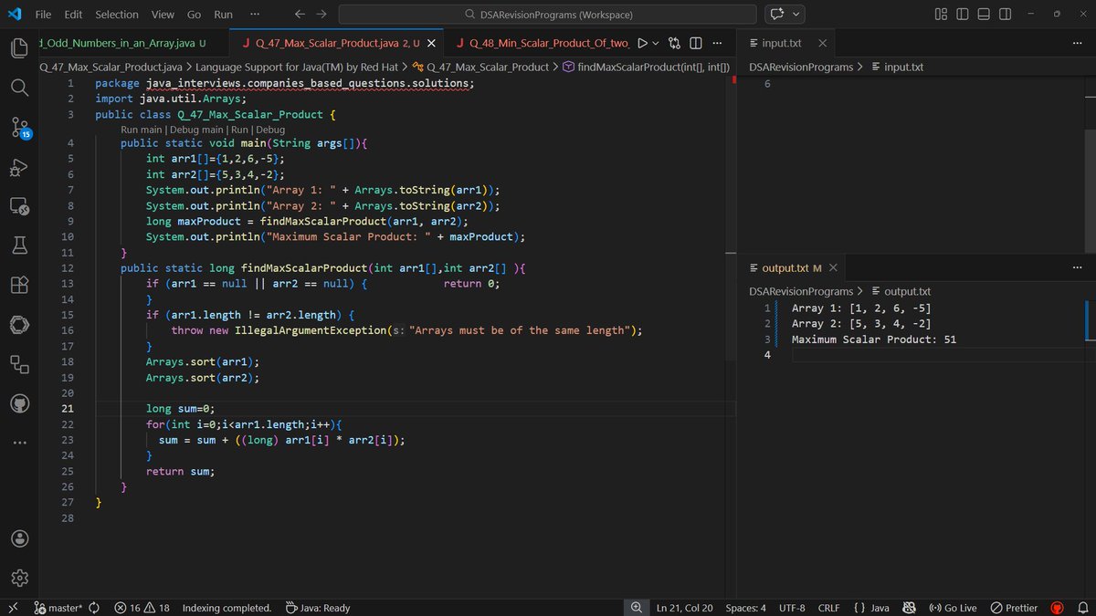Open notifications bell in status bar

pyautogui.click(x=1082, y=608)
